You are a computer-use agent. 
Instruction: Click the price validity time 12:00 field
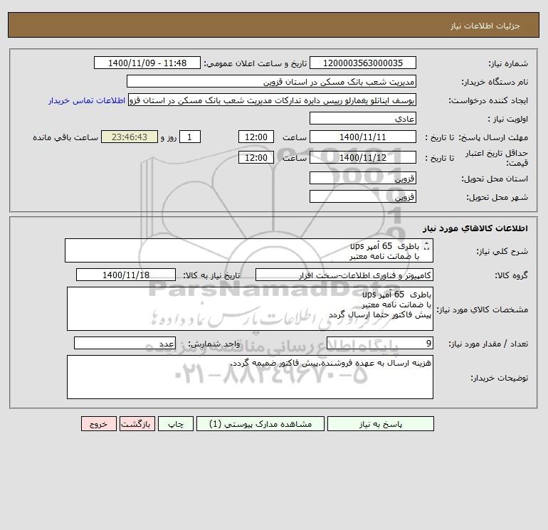coord(255,157)
